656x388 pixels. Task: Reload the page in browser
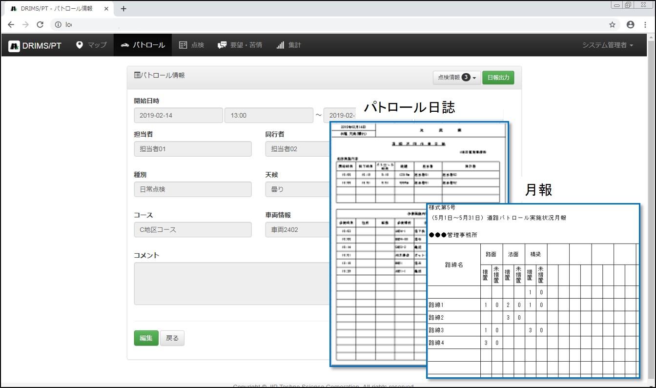(x=40, y=24)
